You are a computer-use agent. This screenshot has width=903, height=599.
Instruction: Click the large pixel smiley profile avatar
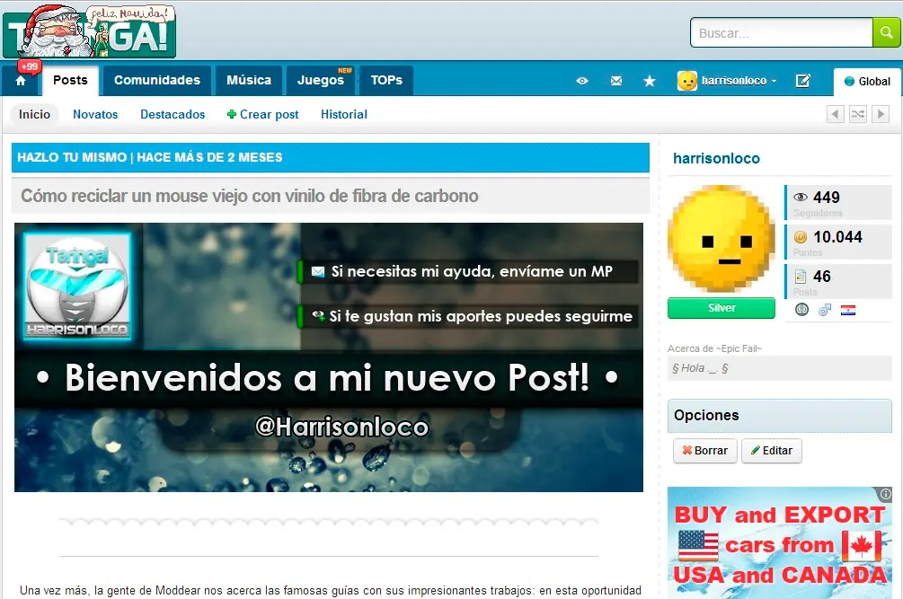[x=721, y=239]
